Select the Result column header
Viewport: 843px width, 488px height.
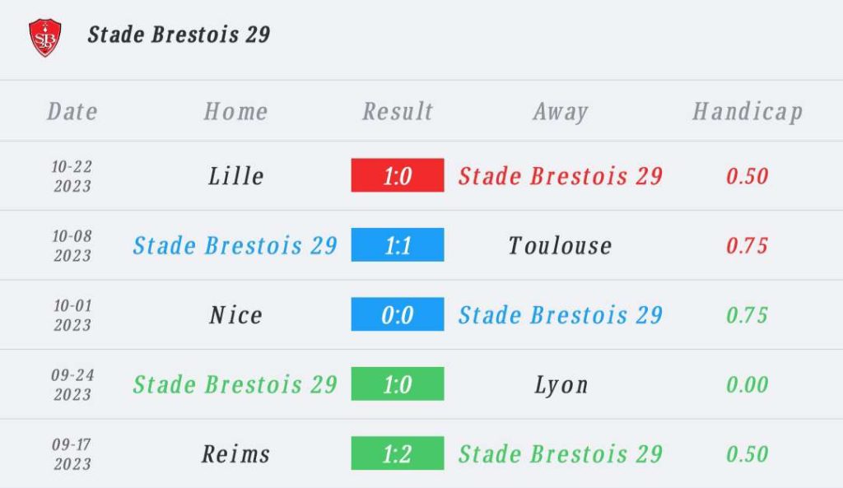(398, 112)
